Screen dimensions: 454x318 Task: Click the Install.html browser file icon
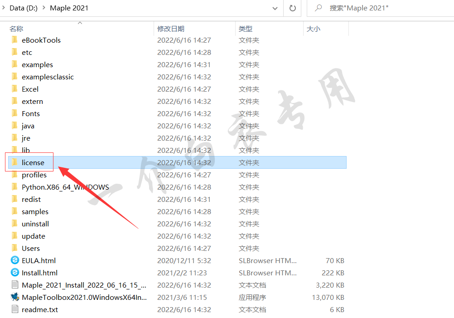tap(15, 273)
